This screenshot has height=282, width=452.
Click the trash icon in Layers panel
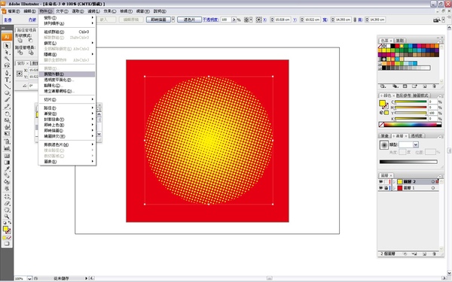point(434,254)
